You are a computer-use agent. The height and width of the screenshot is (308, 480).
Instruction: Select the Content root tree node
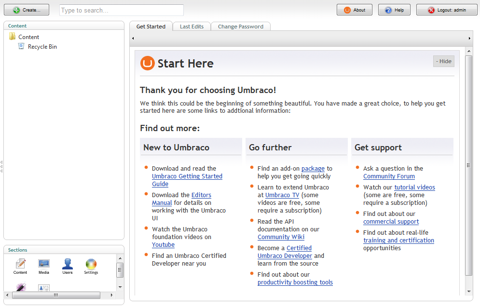29,37
